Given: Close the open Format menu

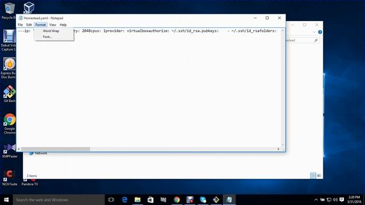Looking at the screenshot, I should 40,24.
